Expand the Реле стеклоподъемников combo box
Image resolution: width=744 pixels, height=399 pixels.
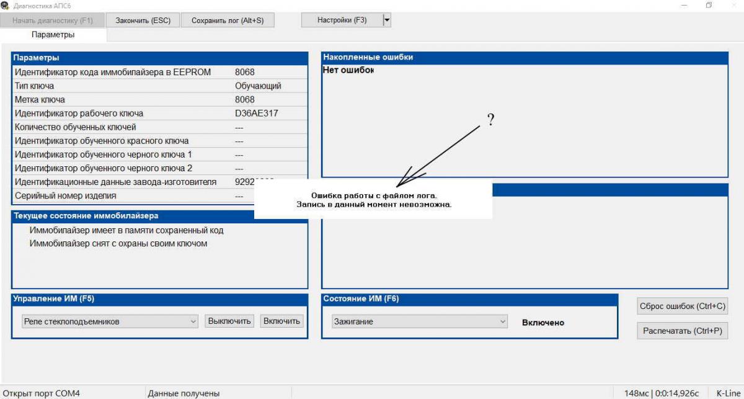[x=110, y=321]
